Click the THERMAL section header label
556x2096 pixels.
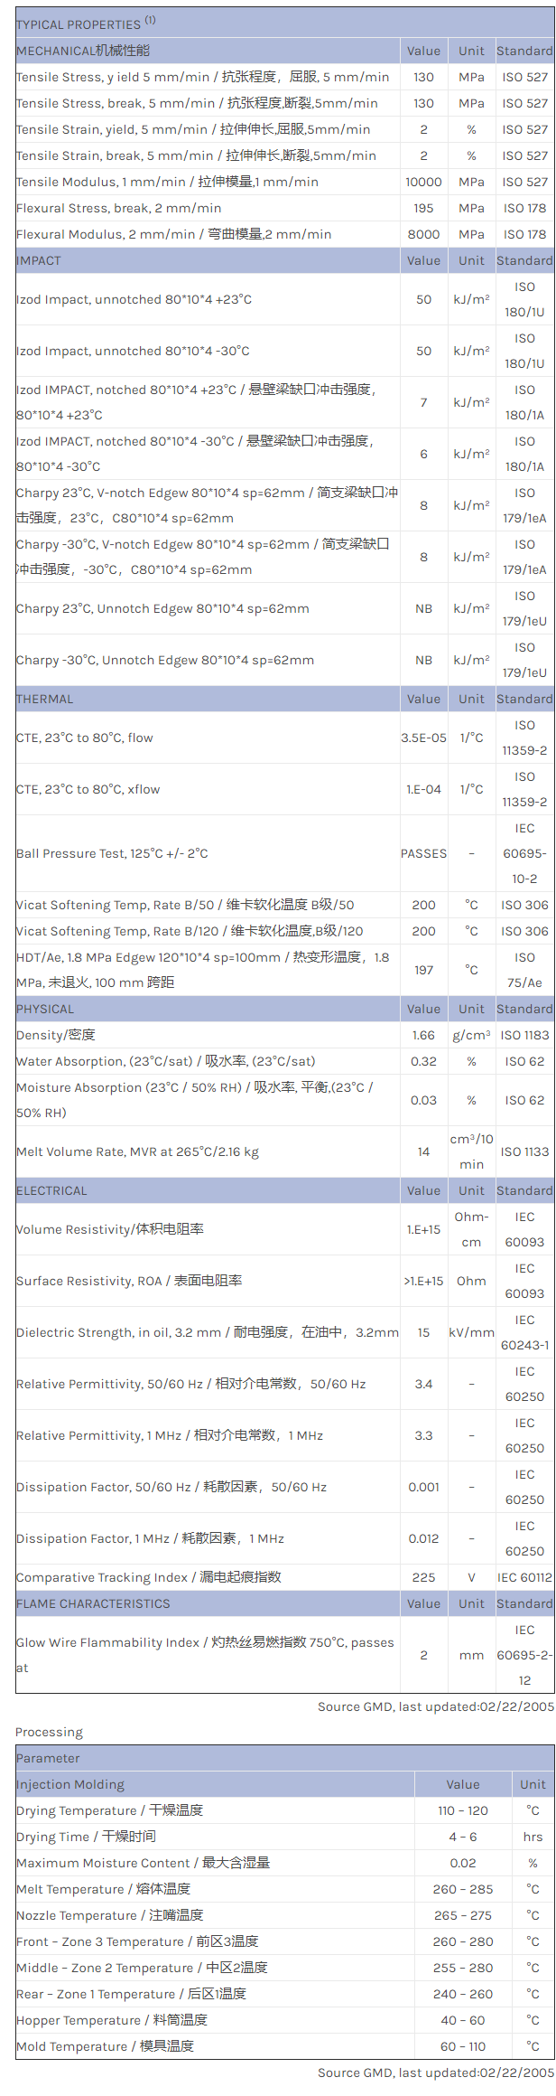[45, 699]
